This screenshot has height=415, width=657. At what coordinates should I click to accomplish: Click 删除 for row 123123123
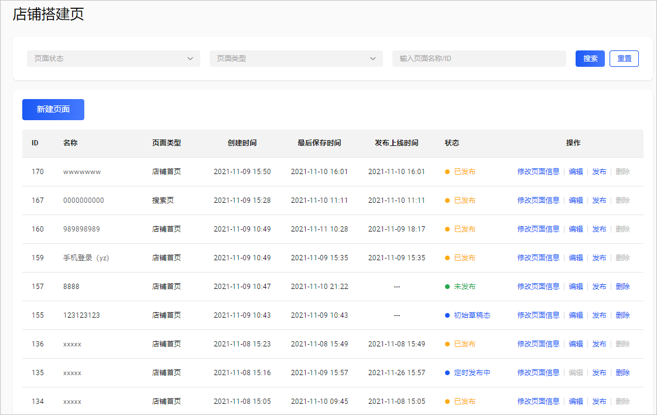click(622, 315)
